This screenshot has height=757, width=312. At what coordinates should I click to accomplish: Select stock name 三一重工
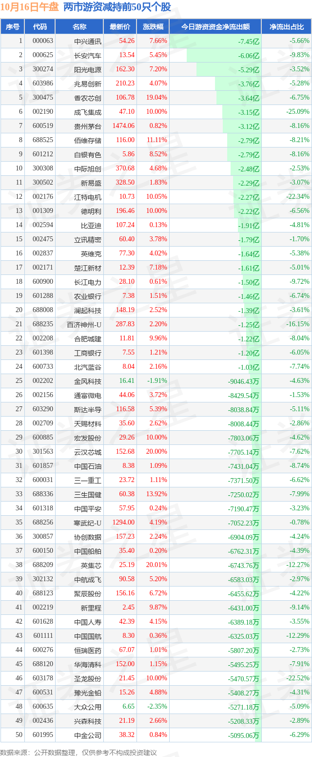pyautogui.click(x=88, y=480)
